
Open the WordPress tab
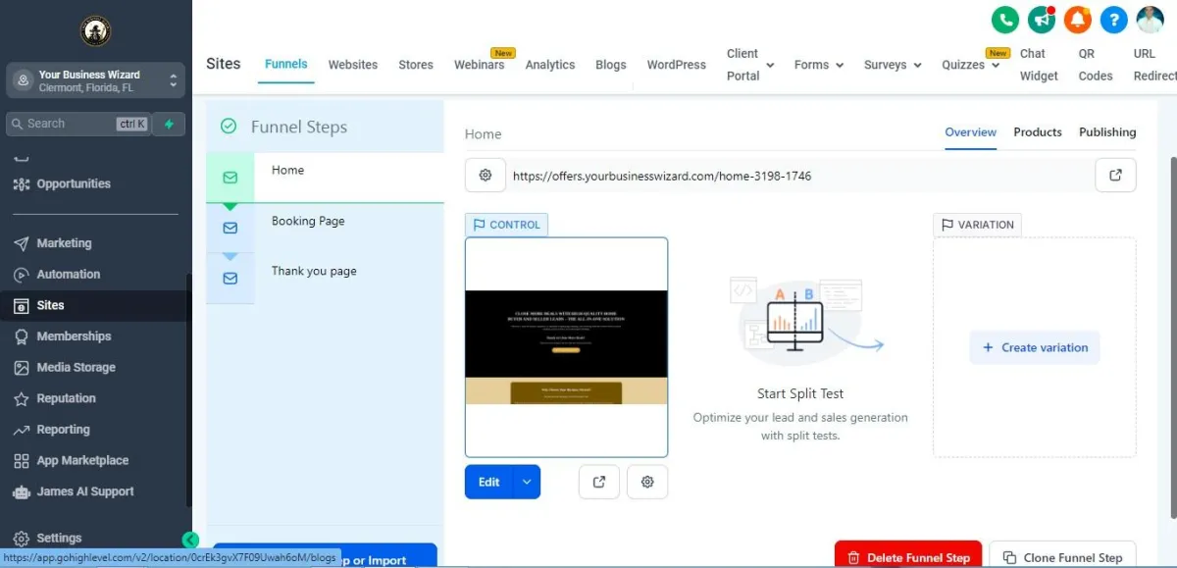tap(676, 65)
